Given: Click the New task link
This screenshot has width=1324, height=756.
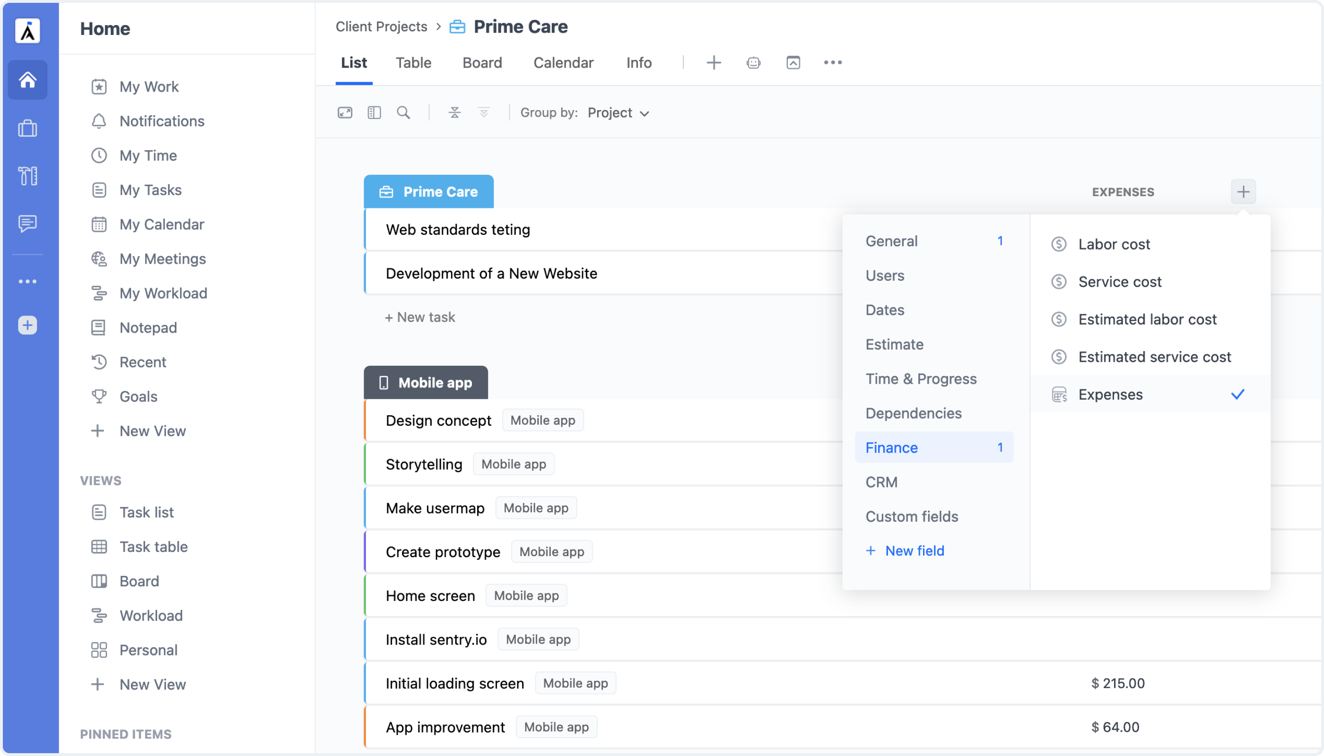Looking at the screenshot, I should click(x=420, y=317).
